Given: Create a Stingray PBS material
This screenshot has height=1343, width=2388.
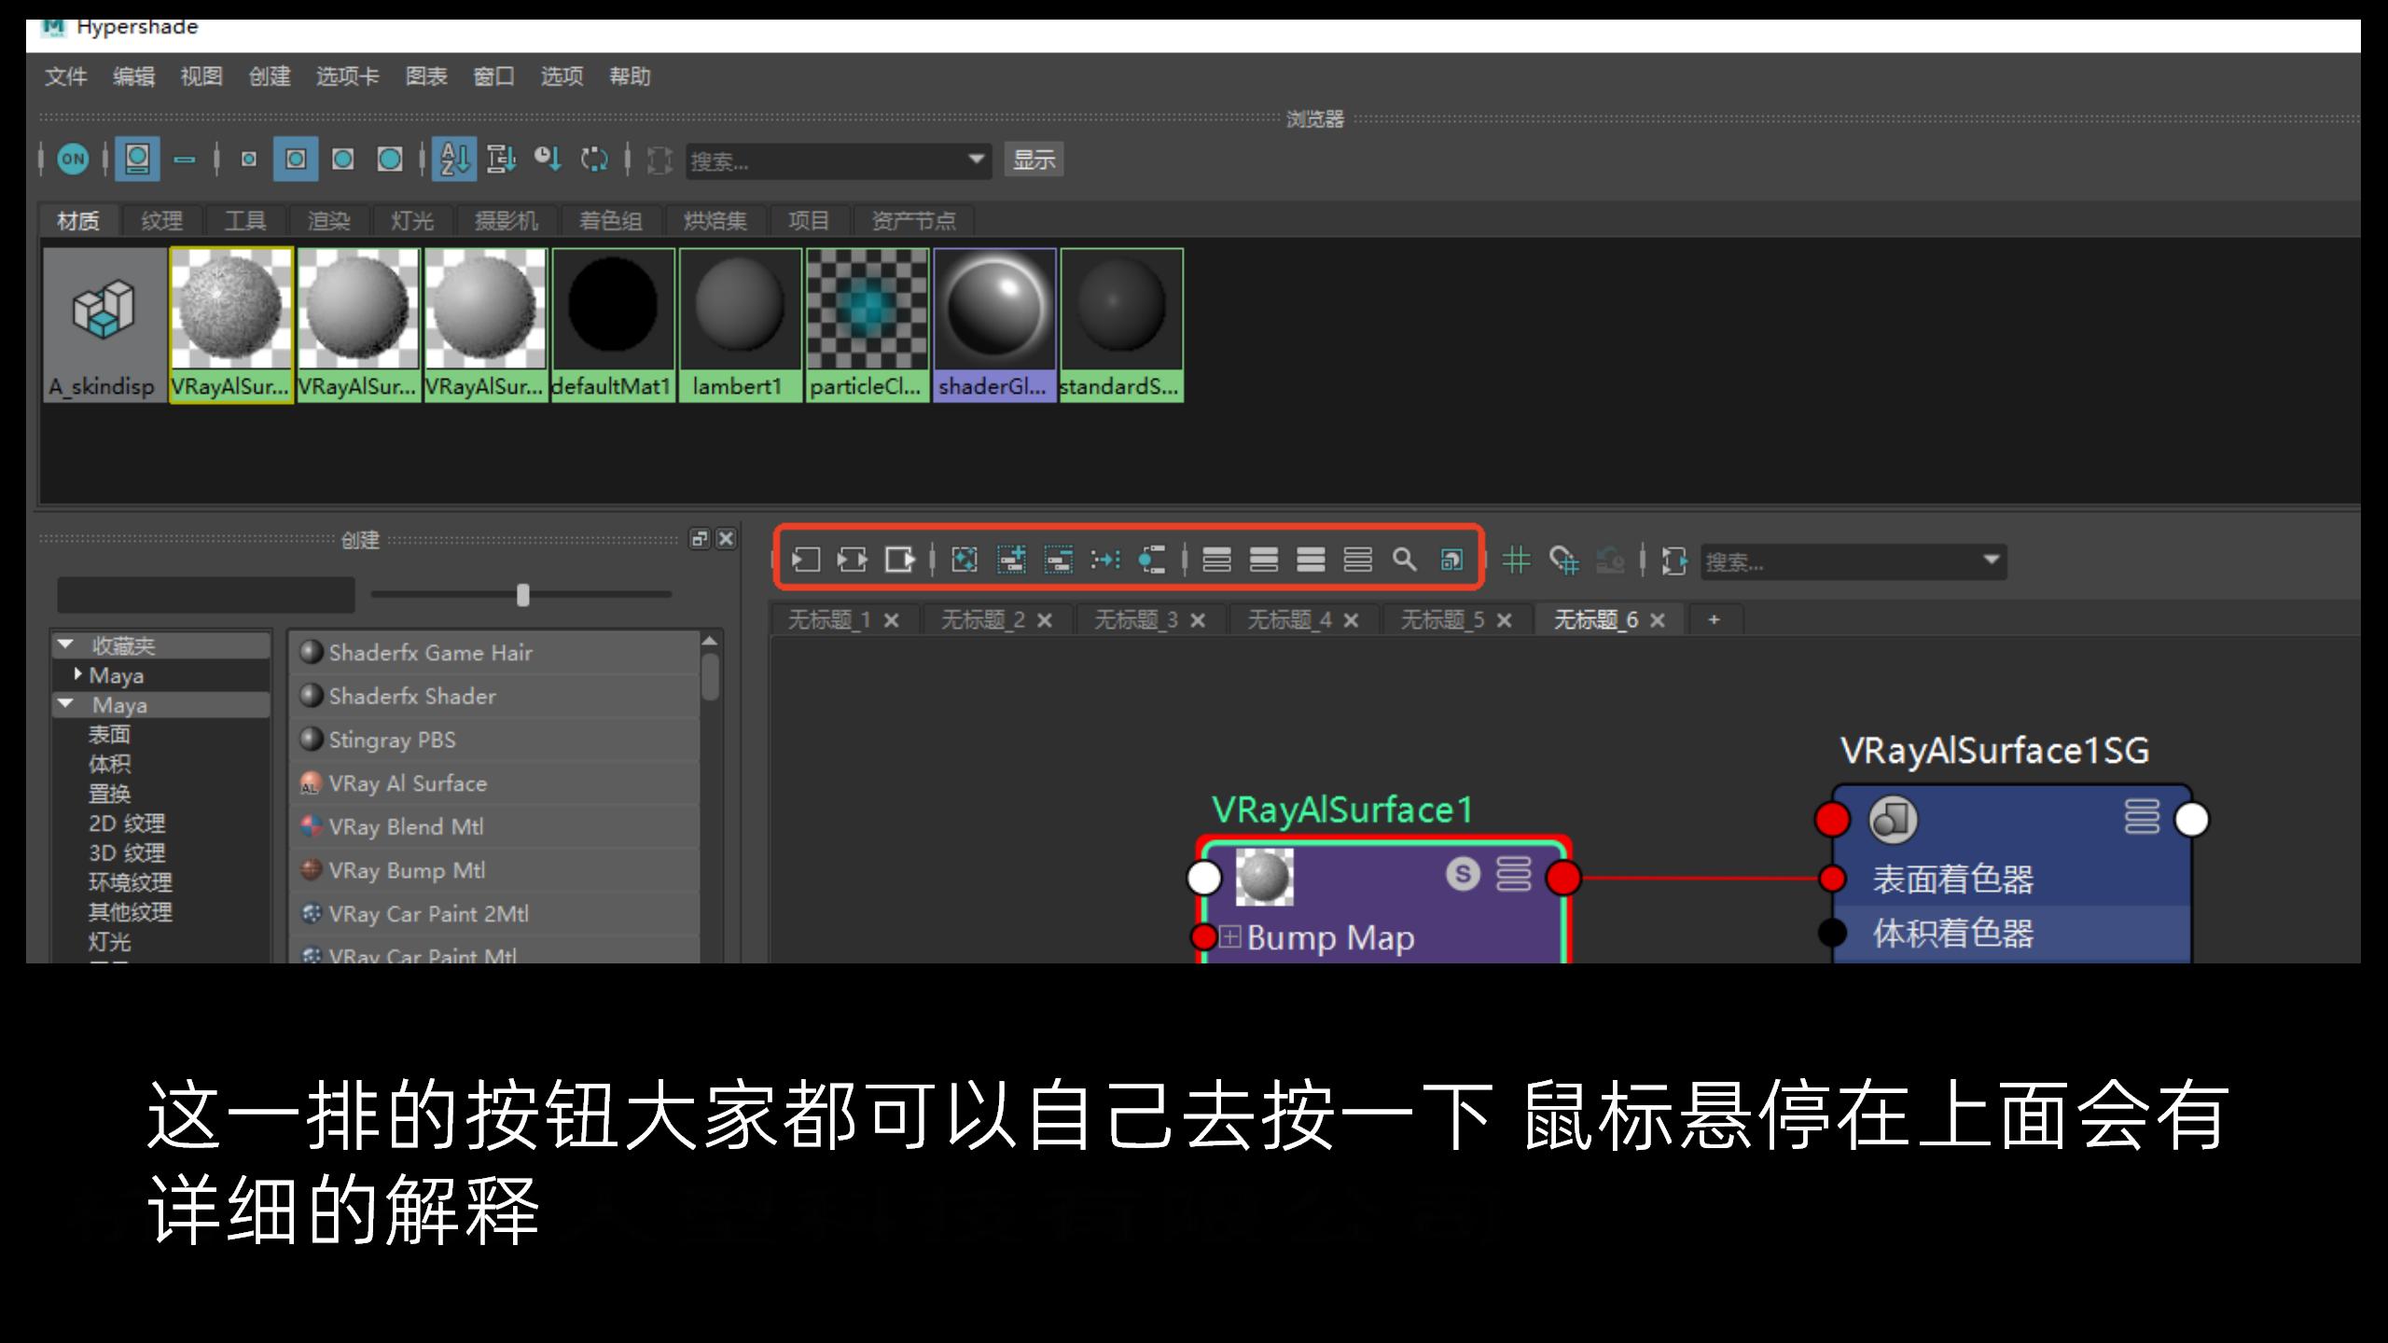Looking at the screenshot, I should pos(494,740).
